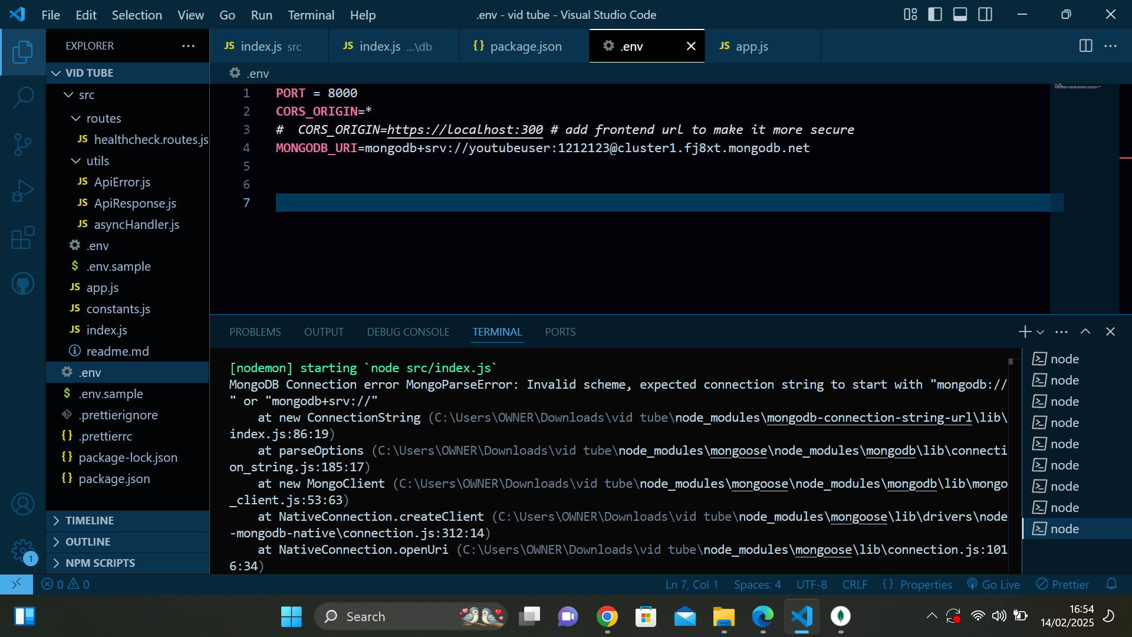
Task: Switch to the PROBLEMS panel tab
Action: click(x=255, y=332)
